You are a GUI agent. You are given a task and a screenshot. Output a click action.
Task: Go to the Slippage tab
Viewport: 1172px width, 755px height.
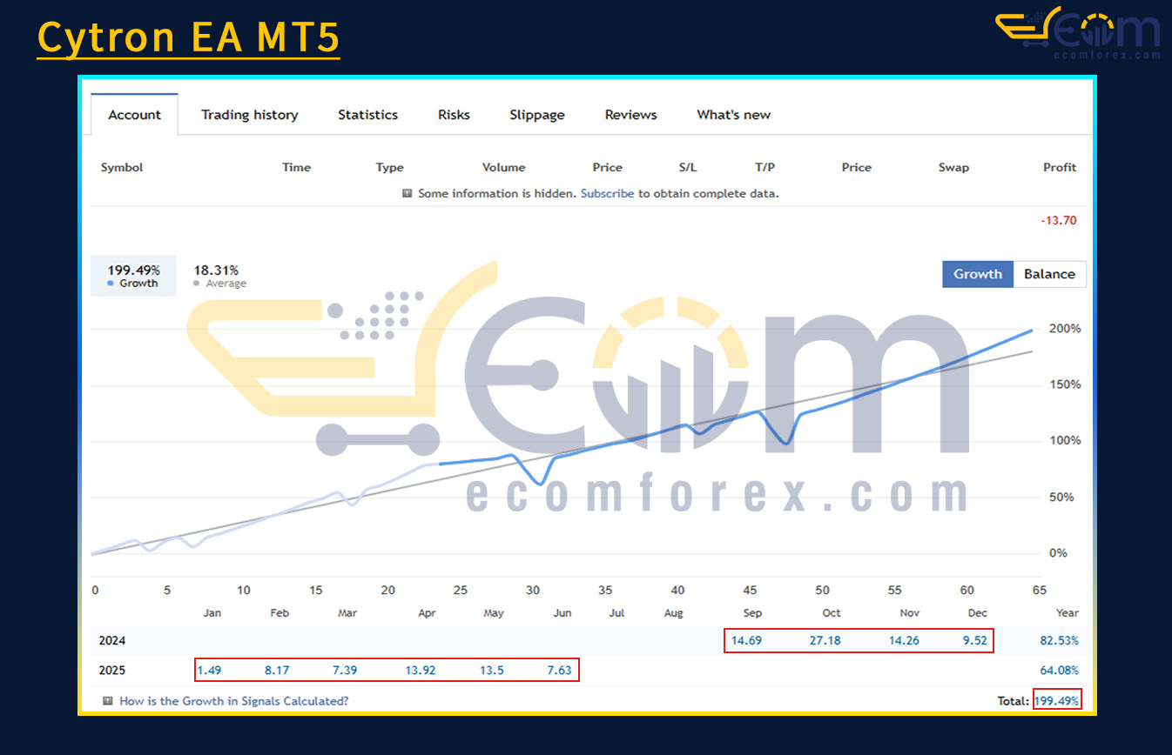coord(537,115)
